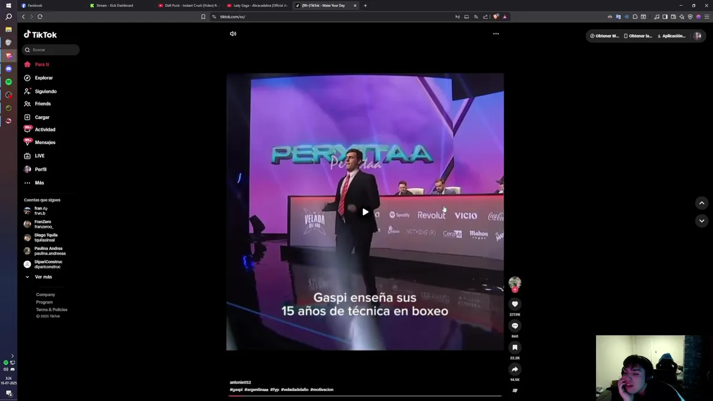Expand Ver más followed accounts
Screen dimensions: 713x401
click(38, 277)
